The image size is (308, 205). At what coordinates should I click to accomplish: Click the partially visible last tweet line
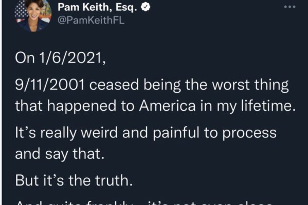[x=144, y=202]
